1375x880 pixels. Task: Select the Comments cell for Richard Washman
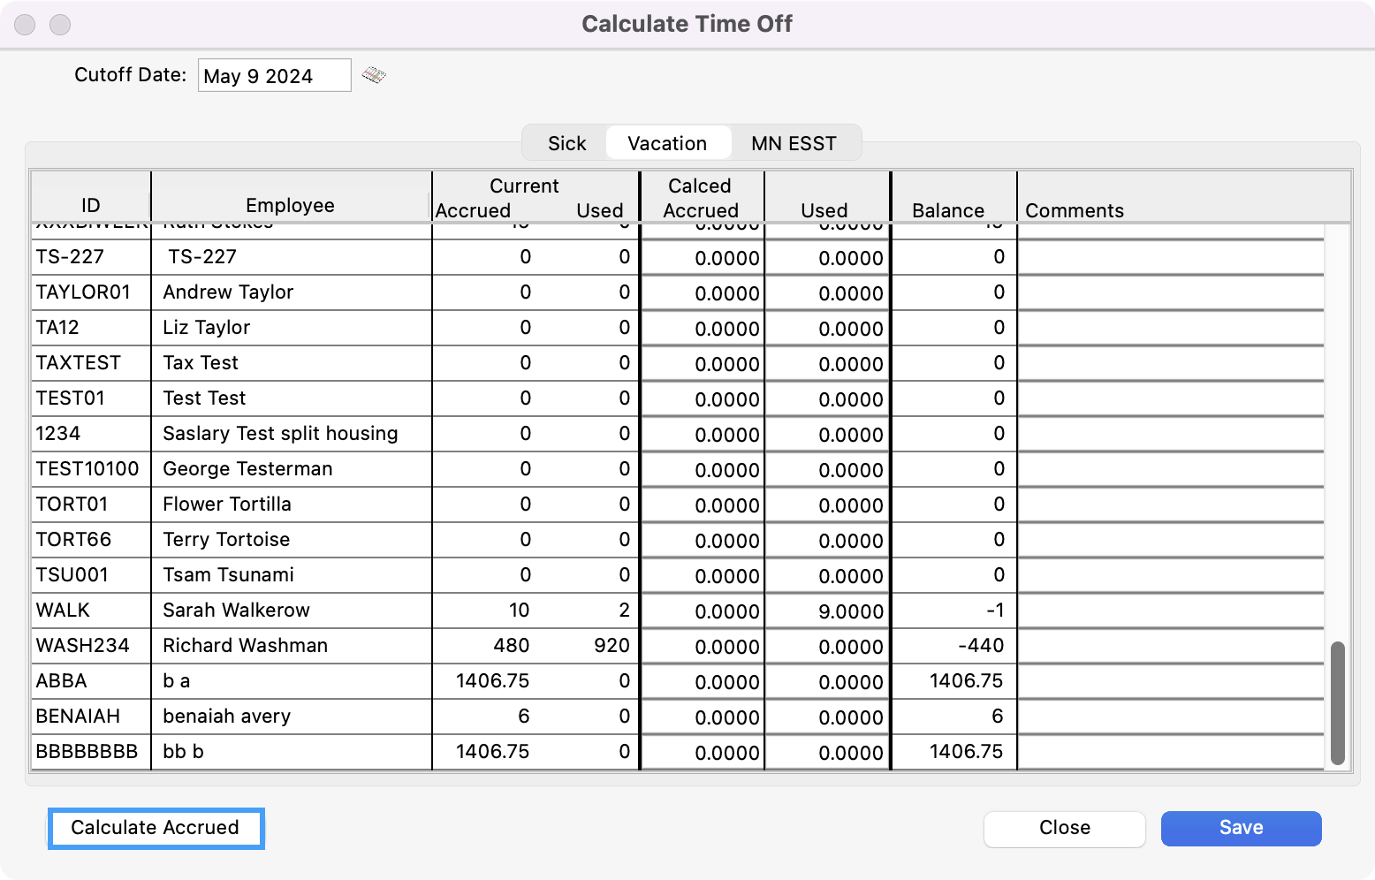point(1170,646)
